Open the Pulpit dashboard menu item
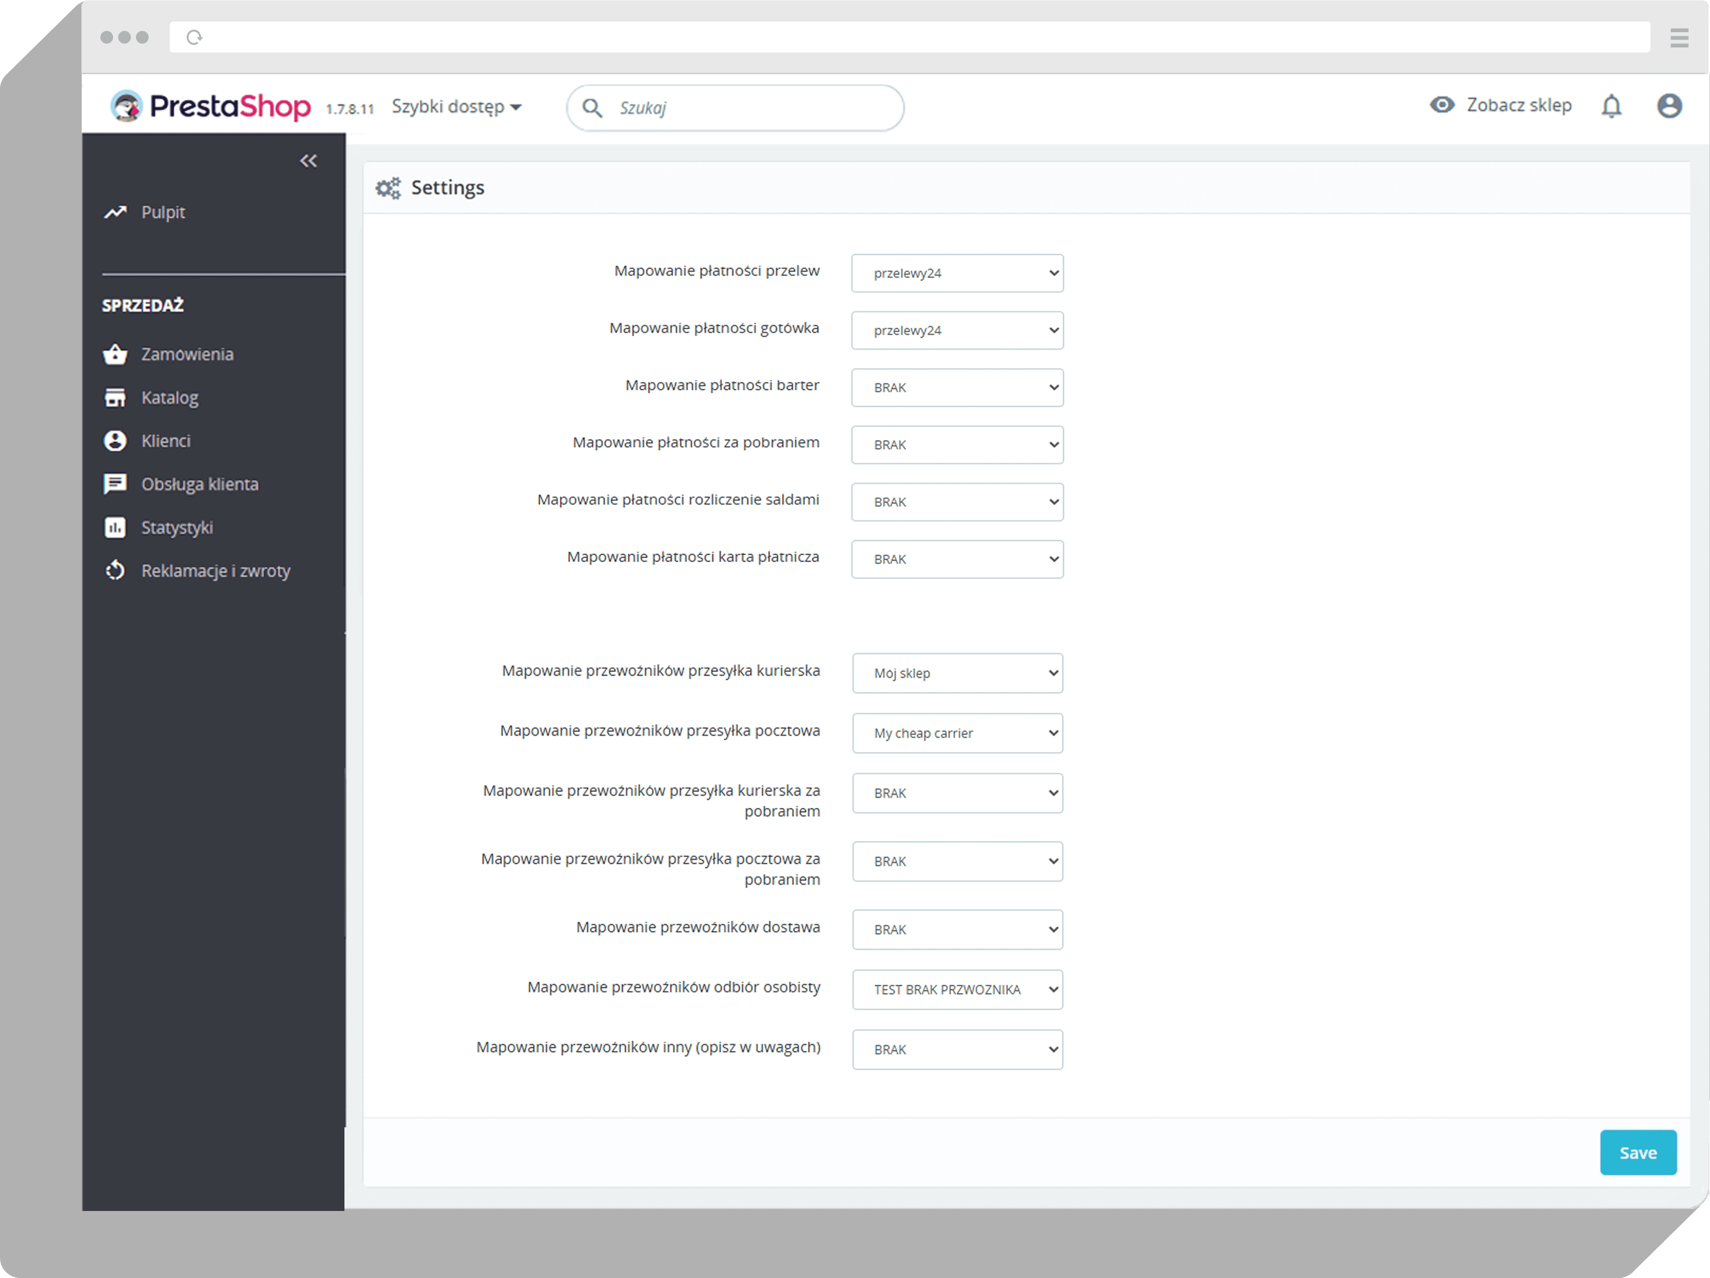 click(x=162, y=213)
